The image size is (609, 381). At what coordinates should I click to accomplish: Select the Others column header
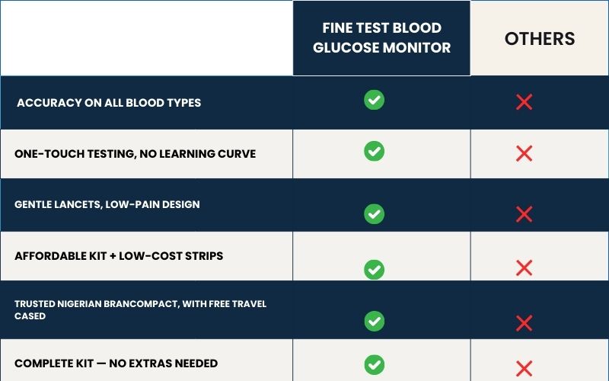click(x=540, y=39)
